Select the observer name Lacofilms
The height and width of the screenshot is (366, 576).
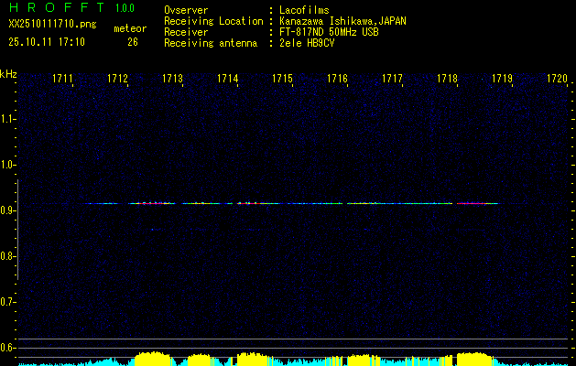pyautogui.click(x=306, y=9)
